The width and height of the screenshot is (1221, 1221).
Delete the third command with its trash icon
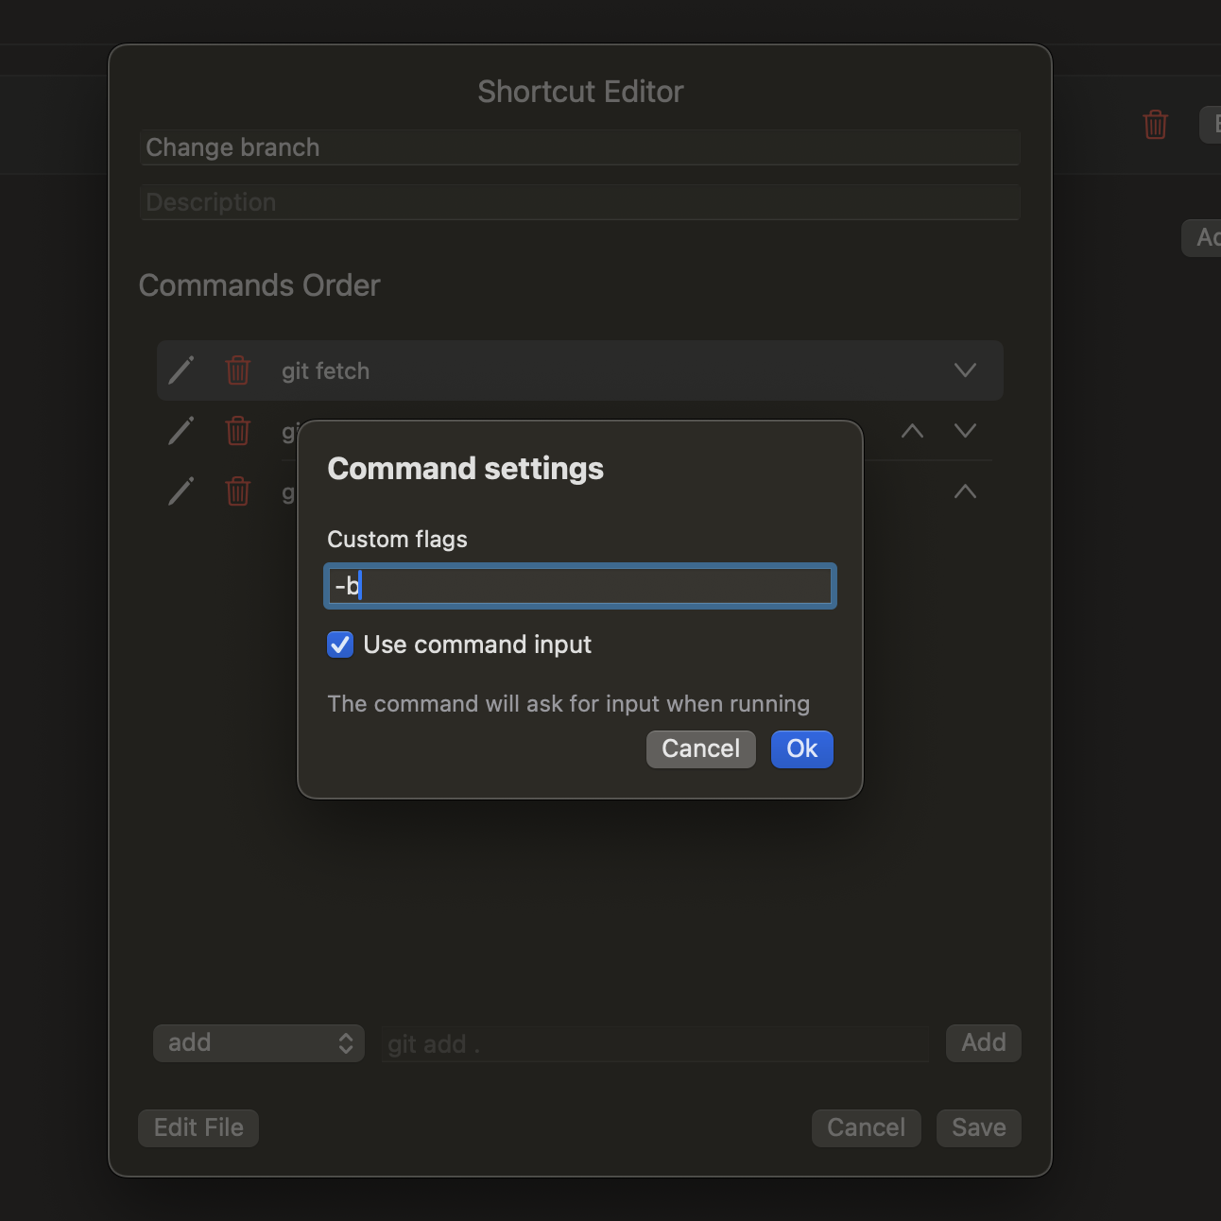click(237, 491)
